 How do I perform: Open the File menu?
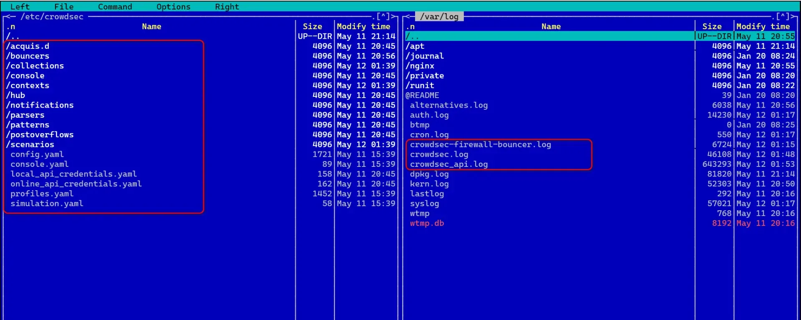pos(64,7)
